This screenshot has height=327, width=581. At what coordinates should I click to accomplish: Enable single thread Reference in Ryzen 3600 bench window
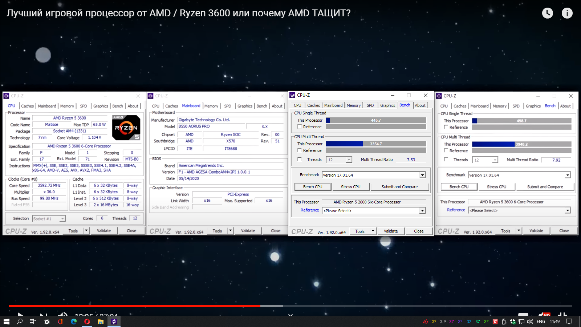(x=446, y=127)
